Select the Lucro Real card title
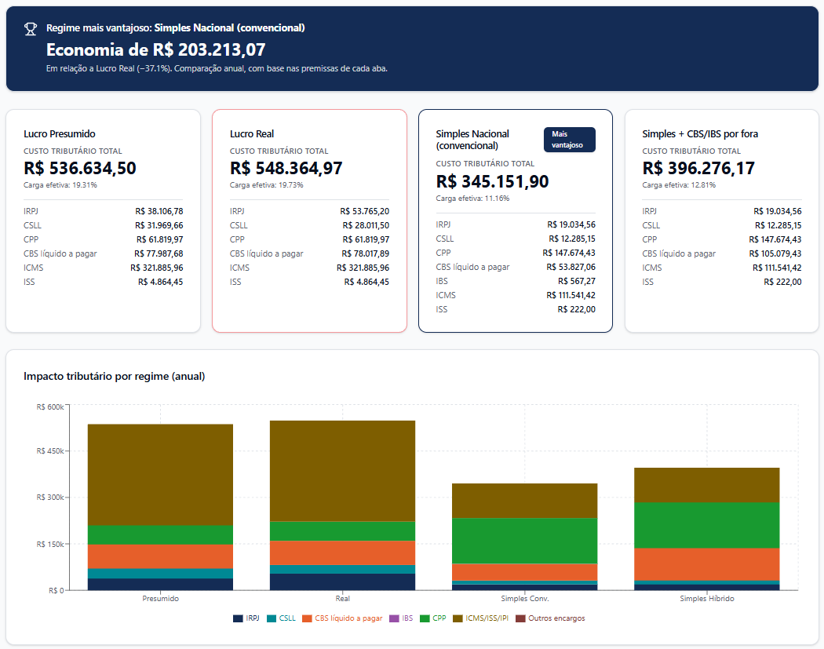Screen dimensions: 824x649 [x=252, y=134]
